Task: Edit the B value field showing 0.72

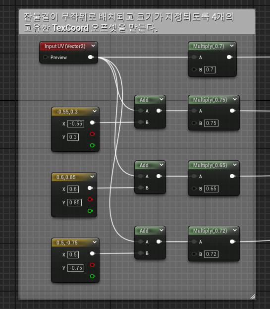Action: coord(211,254)
